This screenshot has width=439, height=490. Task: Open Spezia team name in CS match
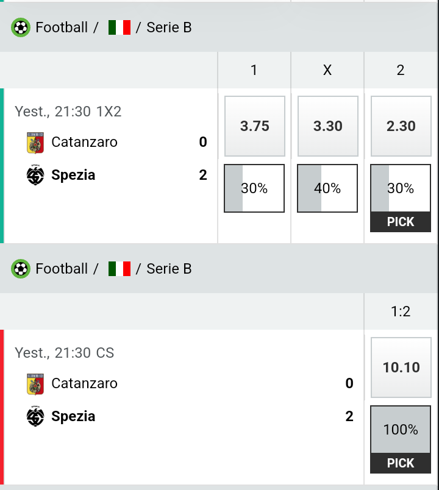pos(73,416)
